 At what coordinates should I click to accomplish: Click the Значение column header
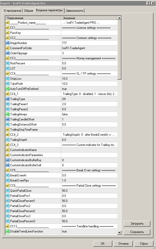(x=89, y=18)
